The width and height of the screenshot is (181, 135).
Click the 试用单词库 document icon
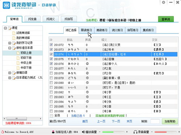pyautogui.click(x=14, y=33)
